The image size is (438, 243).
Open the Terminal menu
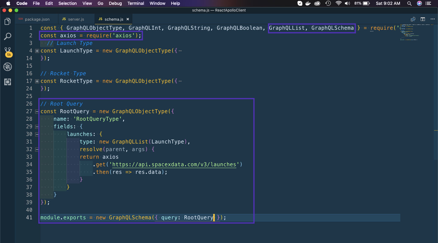[136, 3]
